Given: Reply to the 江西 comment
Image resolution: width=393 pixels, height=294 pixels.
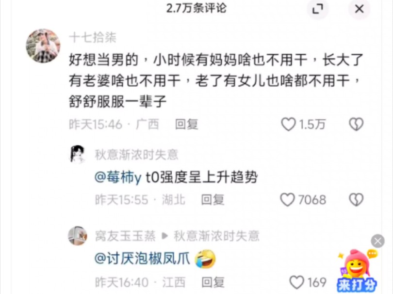Looking at the screenshot, I should [x=213, y=282].
